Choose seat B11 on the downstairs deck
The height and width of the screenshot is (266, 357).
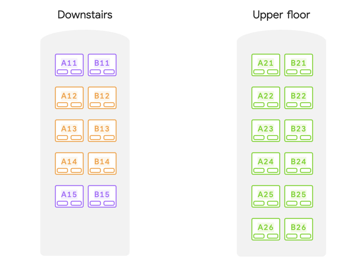[x=102, y=65]
